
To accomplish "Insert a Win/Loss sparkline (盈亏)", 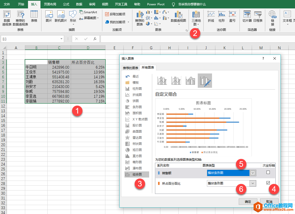I will [232, 17].
